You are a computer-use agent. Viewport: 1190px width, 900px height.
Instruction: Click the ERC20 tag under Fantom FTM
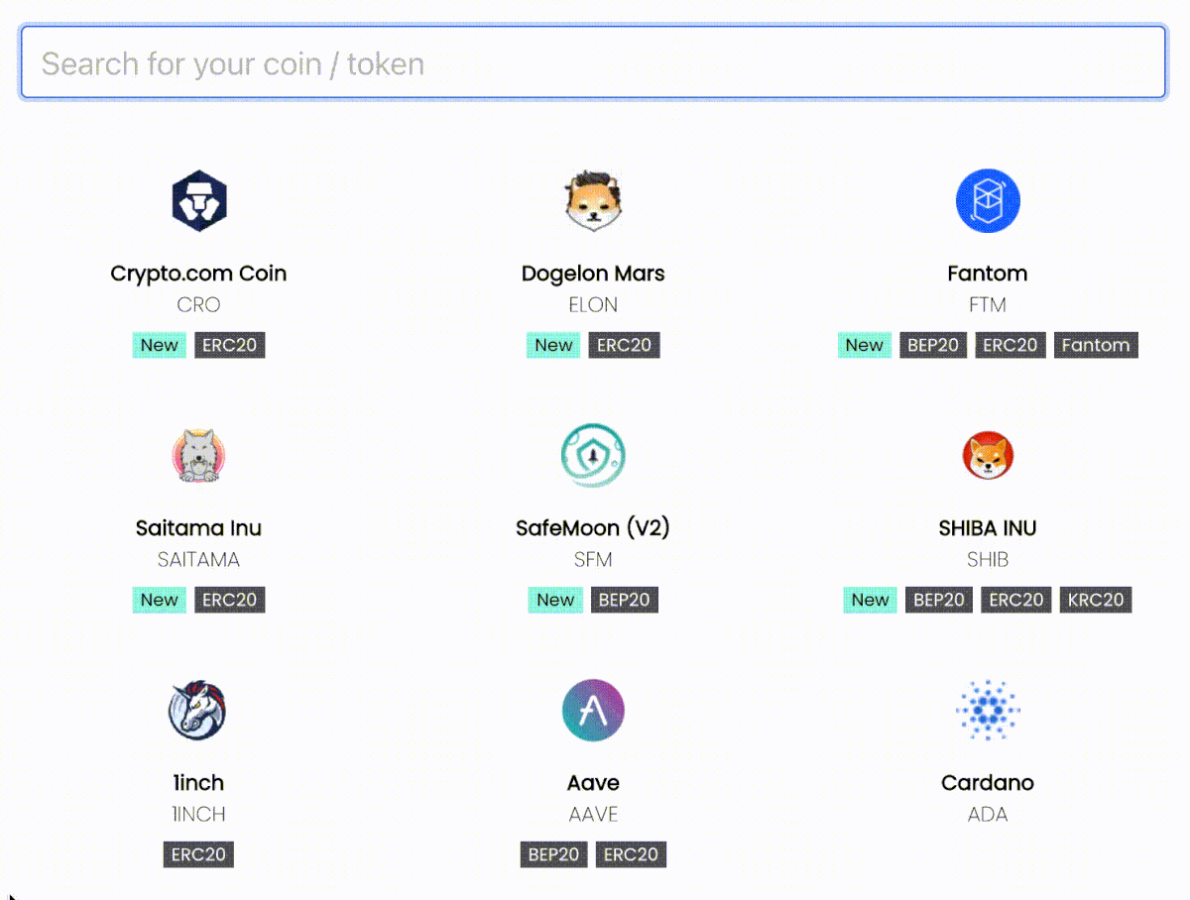(1011, 345)
